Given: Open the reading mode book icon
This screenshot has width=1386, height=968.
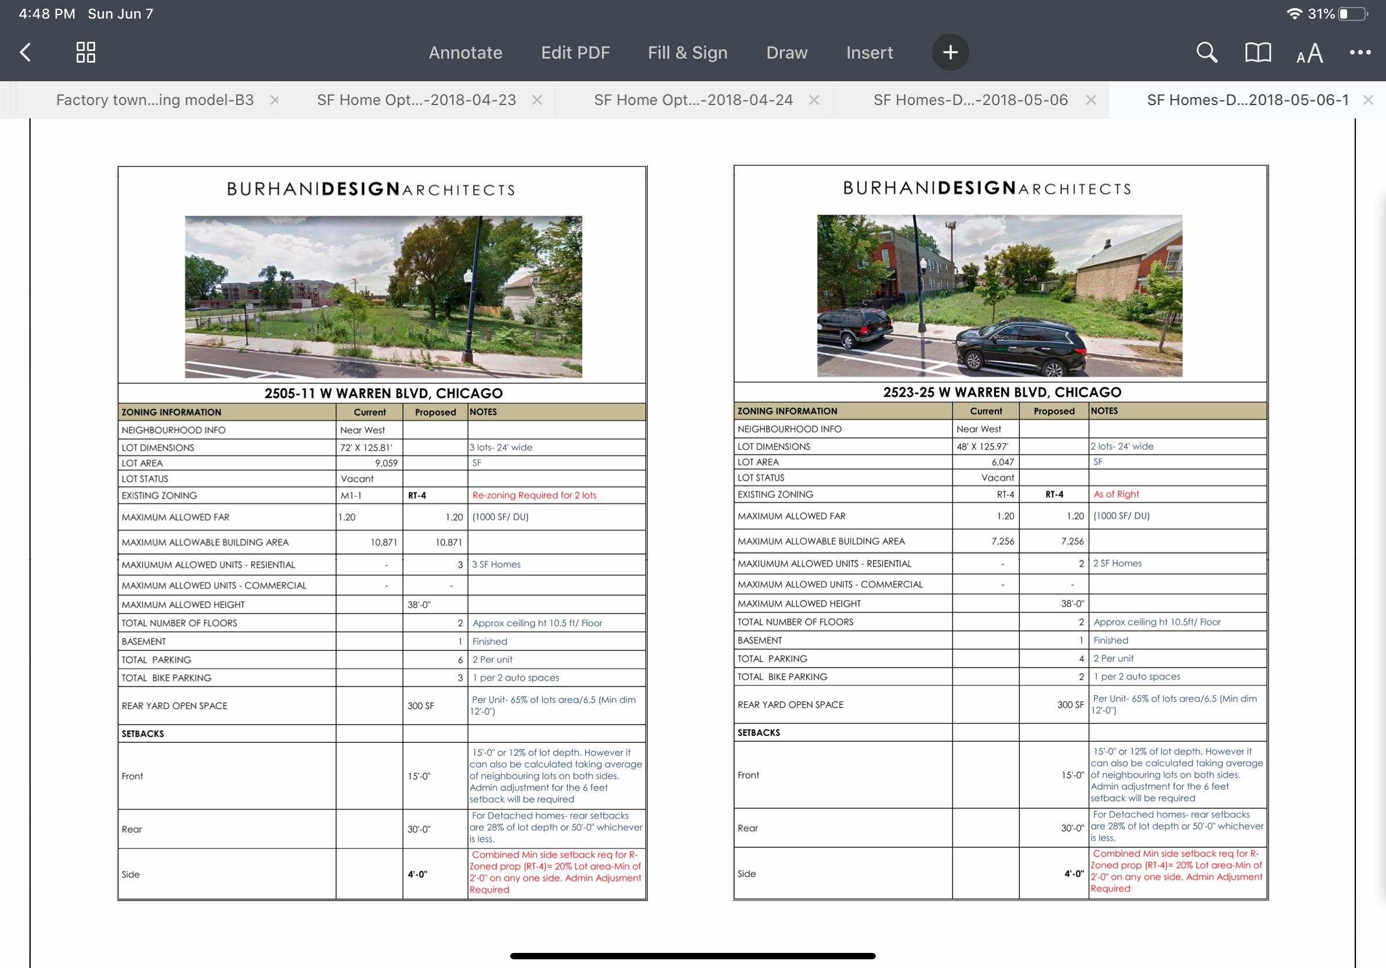Looking at the screenshot, I should pos(1258,52).
